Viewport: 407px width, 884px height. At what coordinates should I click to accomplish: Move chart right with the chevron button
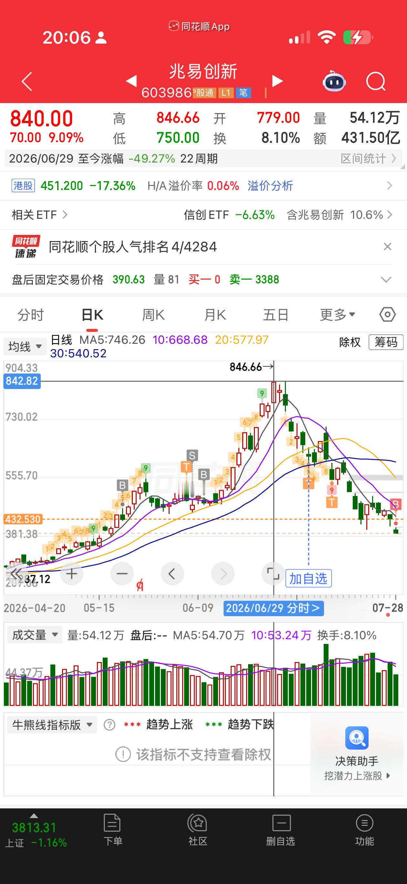tap(223, 574)
